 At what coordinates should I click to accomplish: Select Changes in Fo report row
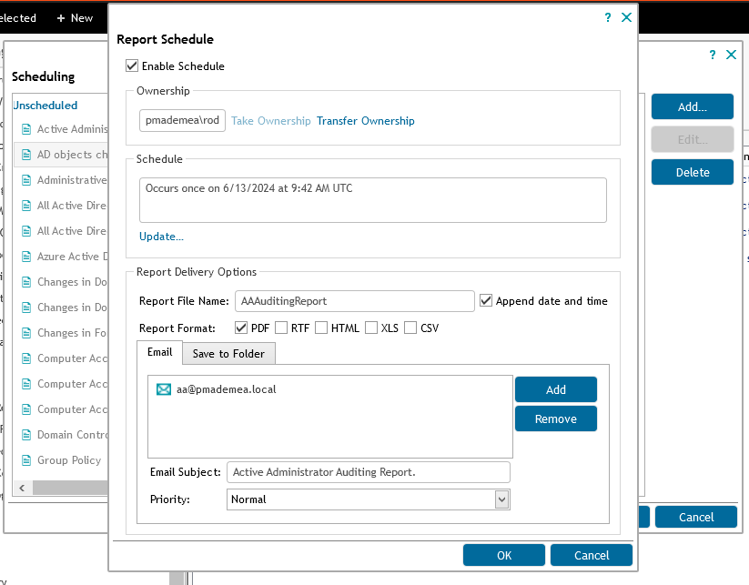61,333
